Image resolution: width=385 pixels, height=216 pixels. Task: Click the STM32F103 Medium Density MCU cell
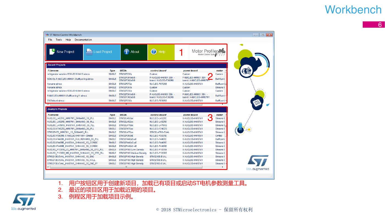coord(133,153)
